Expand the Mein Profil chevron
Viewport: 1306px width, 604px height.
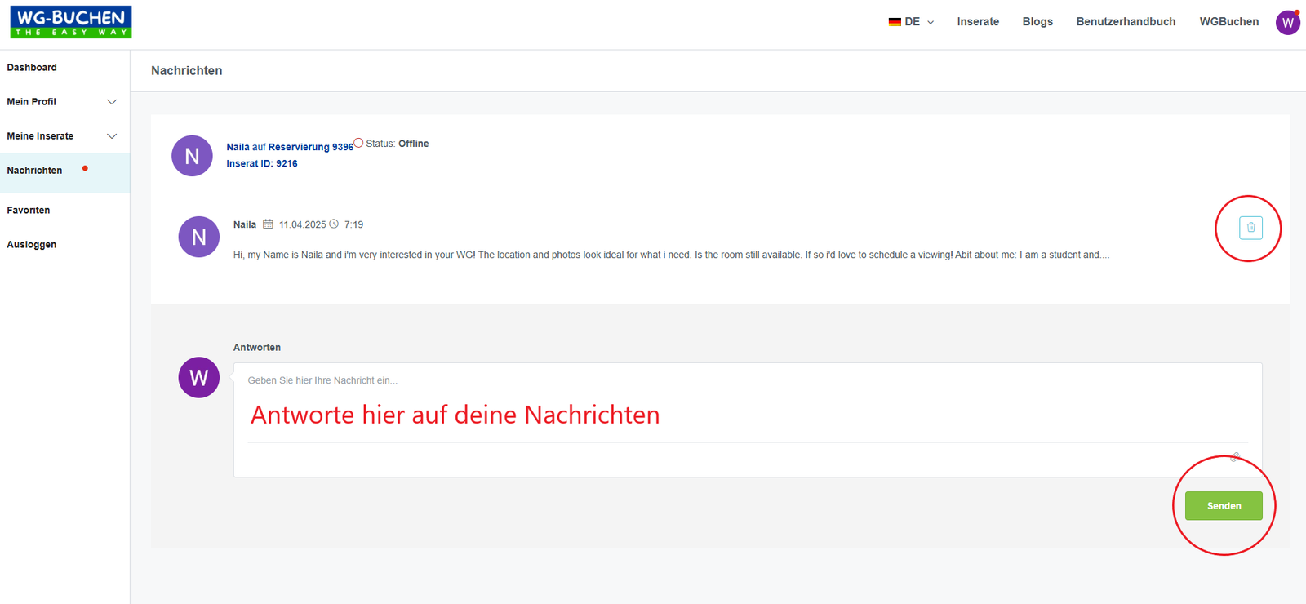click(x=112, y=102)
